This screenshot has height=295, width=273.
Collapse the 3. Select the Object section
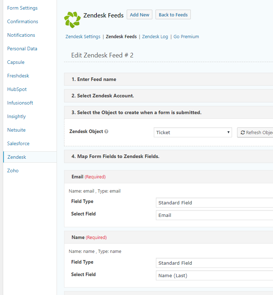click(168, 112)
